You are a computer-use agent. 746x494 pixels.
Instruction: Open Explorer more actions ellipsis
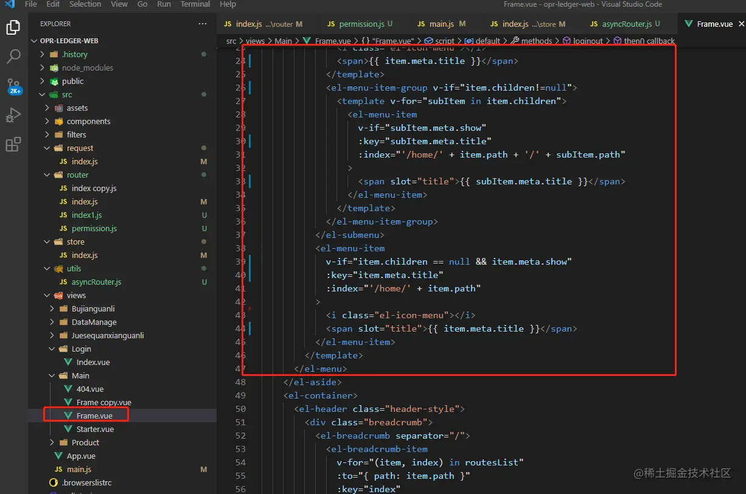click(x=203, y=24)
